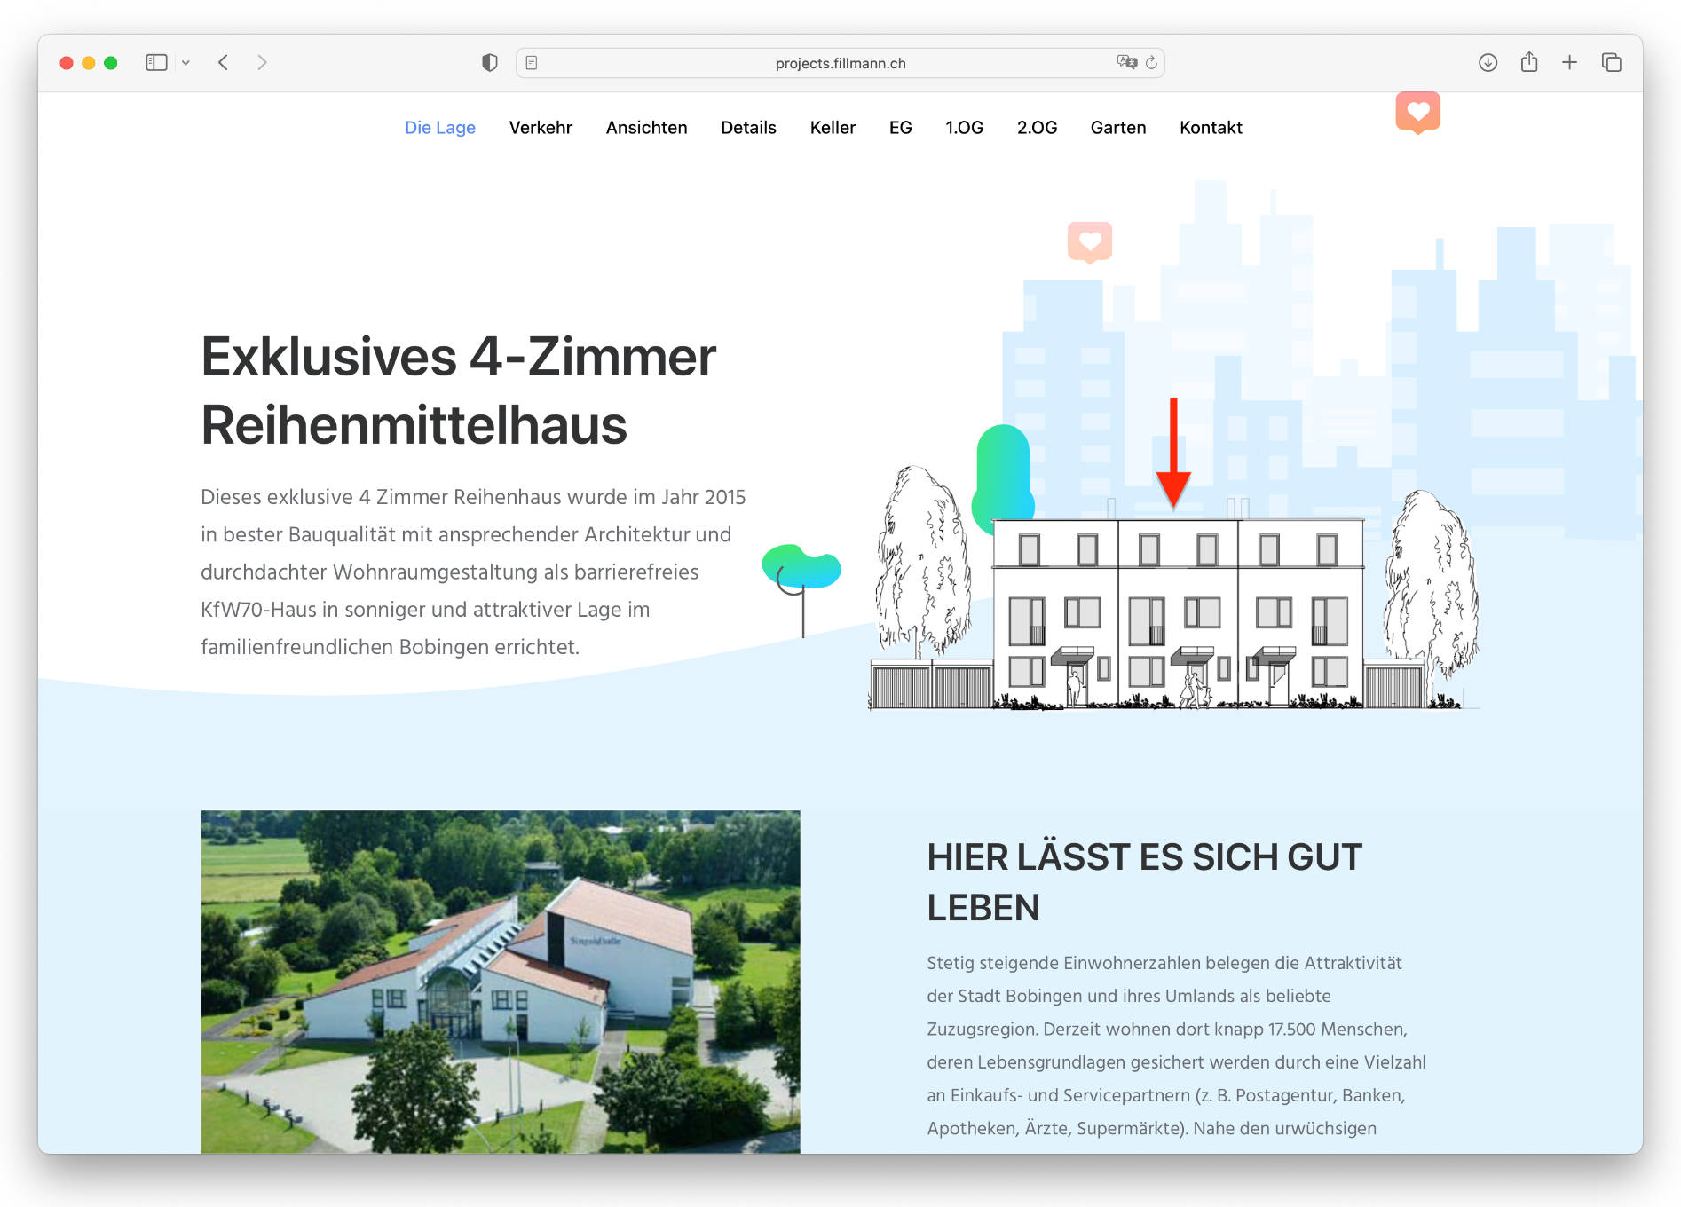Screen dimensions: 1681x1207
Task: Navigate to the 2.OG section
Action: coord(1037,128)
